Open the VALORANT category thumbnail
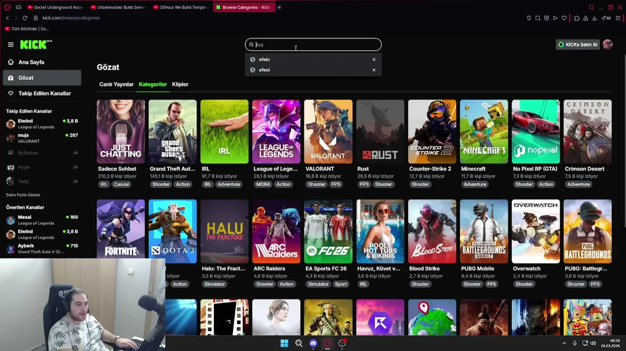This screenshot has width=626, height=351. click(x=328, y=132)
